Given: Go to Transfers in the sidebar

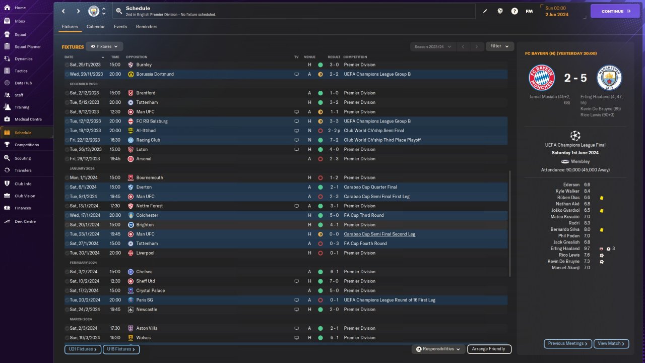Looking at the screenshot, I should 23,170.
